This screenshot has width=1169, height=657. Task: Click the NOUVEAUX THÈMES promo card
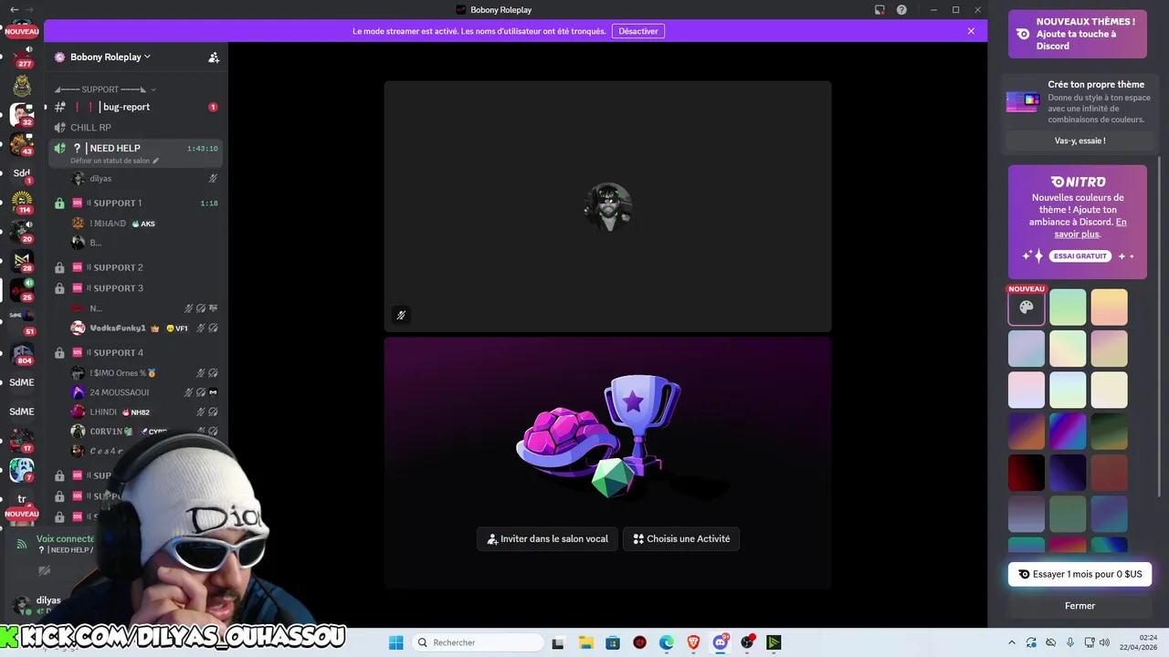tap(1078, 34)
